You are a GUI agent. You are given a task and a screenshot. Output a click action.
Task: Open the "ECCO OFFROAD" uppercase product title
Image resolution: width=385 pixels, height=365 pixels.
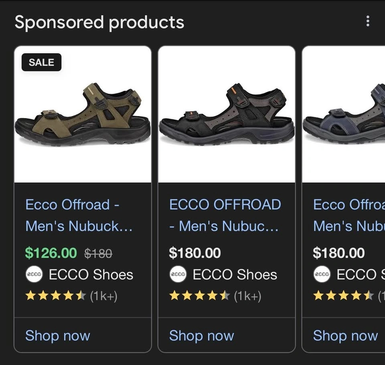click(x=225, y=215)
